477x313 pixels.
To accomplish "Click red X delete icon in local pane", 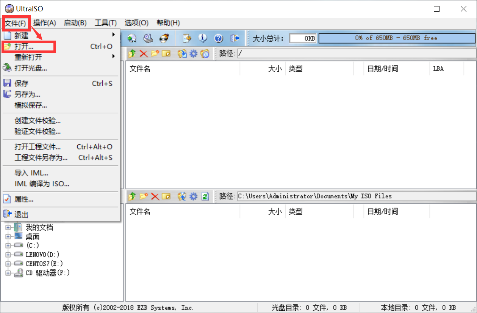I will point(155,196).
